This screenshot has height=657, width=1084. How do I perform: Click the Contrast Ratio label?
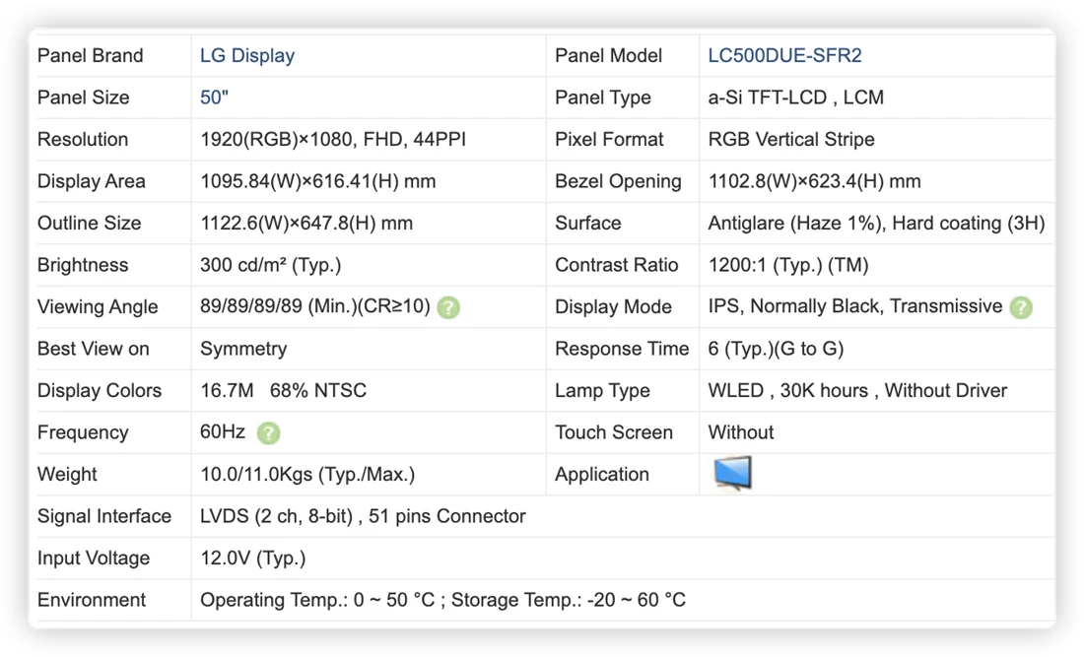[x=617, y=265]
